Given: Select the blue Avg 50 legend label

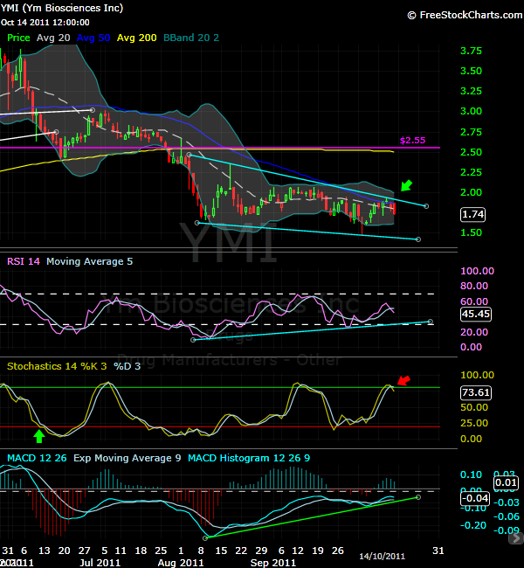Looking at the screenshot, I should point(93,38).
